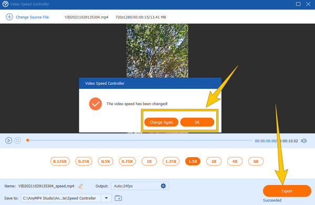Open the Change Source File link
This screenshot has width=315, height=205.
pyautogui.click(x=32, y=17)
